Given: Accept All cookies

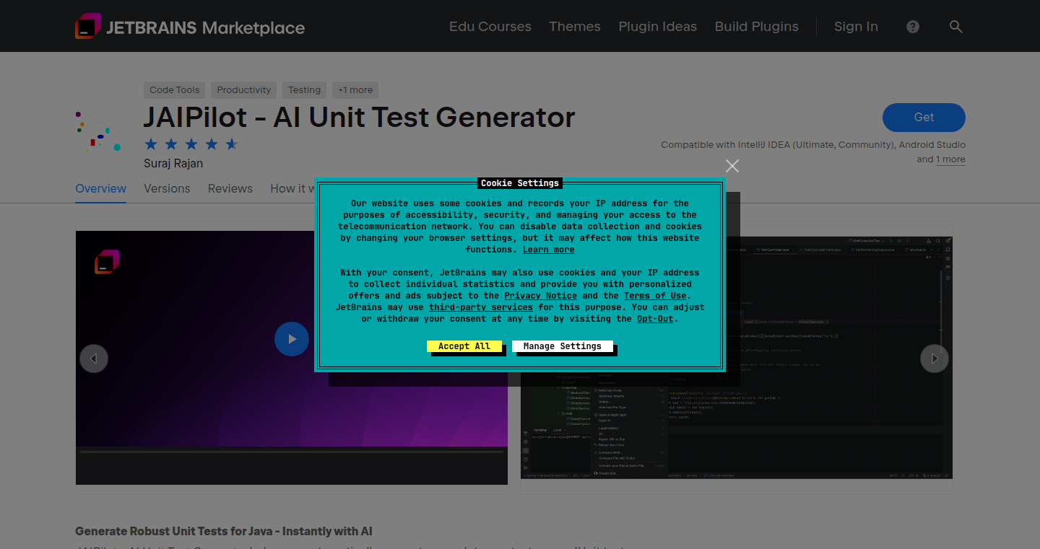Looking at the screenshot, I should [464, 346].
